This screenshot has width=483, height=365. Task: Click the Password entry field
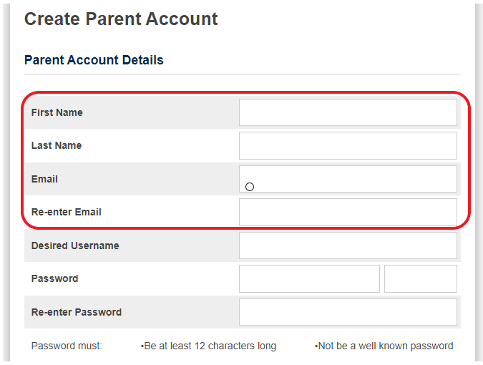pos(309,278)
